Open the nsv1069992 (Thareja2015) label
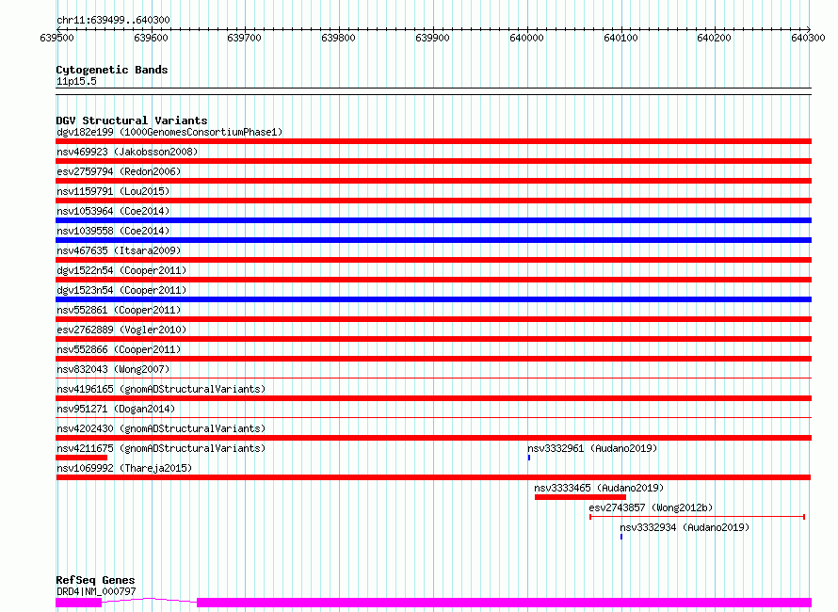Viewport: 838px width, 612px height. click(x=124, y=468)
